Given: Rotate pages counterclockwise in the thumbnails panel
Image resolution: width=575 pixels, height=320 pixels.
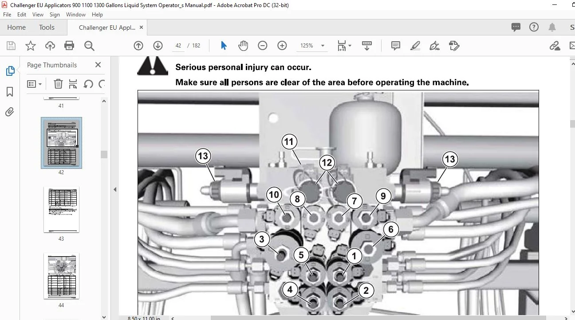Looking at the screenshot, I should click(x=88, y=84).
